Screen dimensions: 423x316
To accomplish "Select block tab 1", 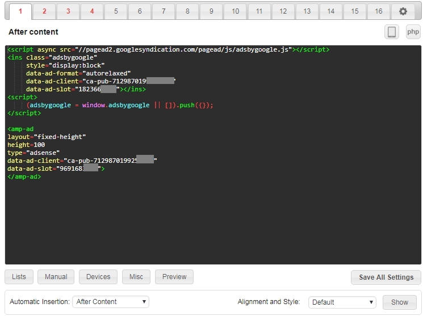I will tap(20, 11).
